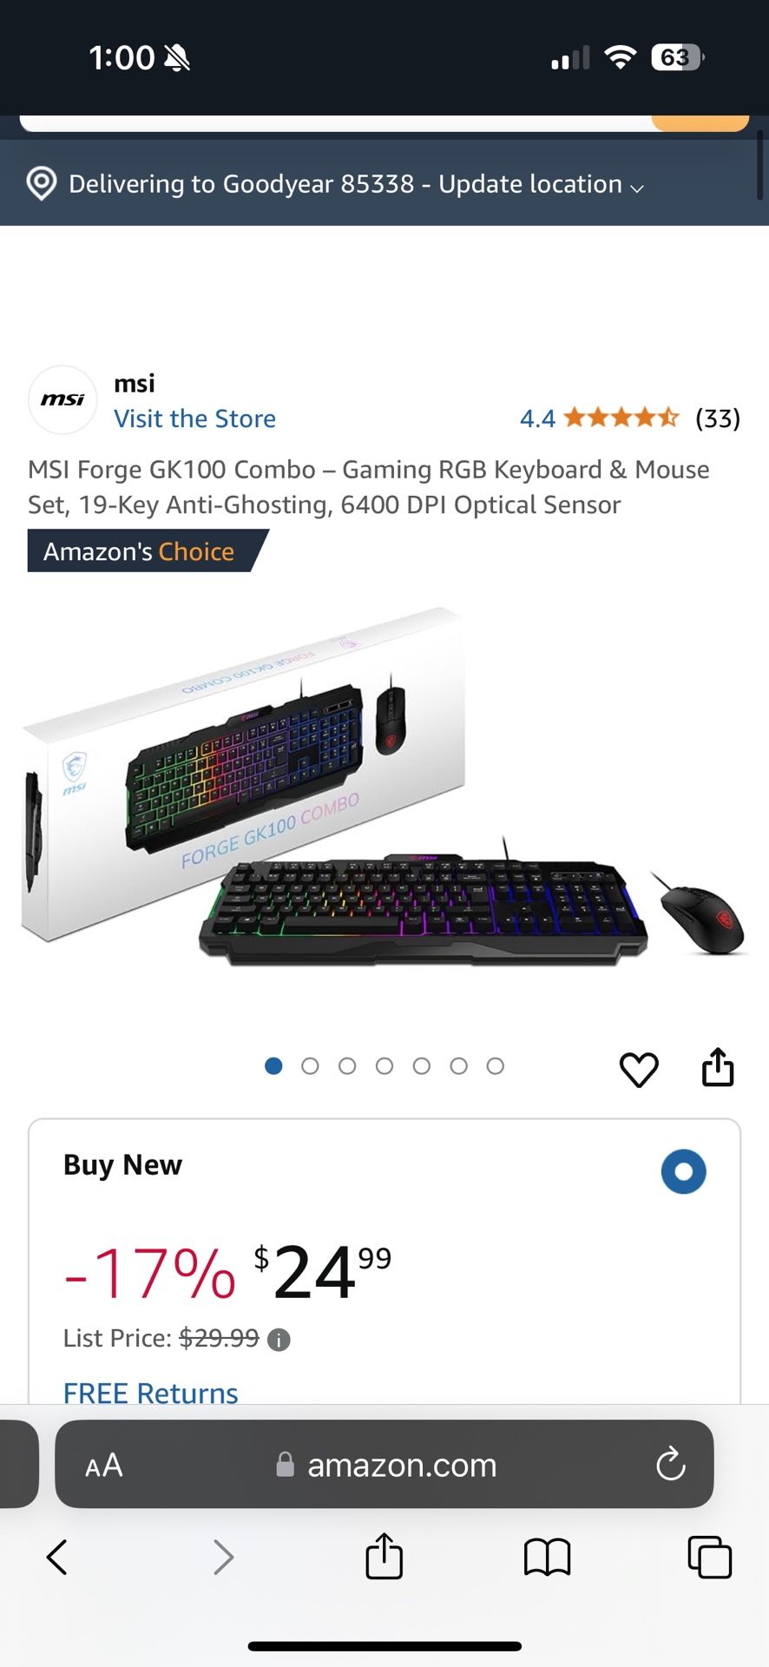Open Safari bookmarks book icon

pos(547,1557)
